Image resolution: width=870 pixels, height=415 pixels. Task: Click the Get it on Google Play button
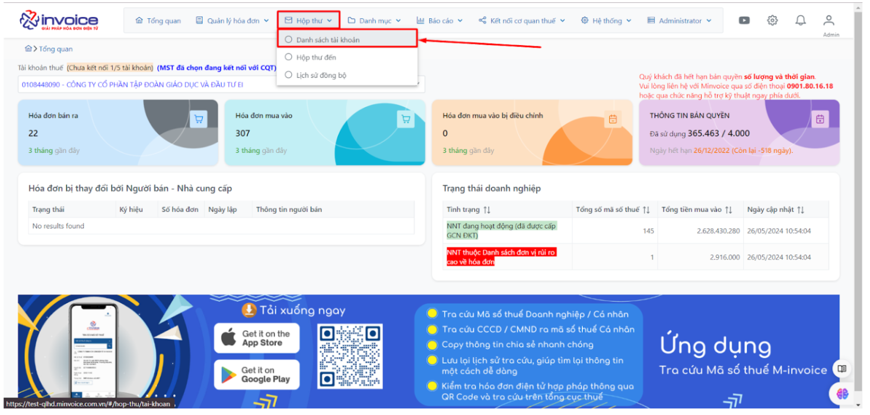pyautogui.click(x=257, y=375)
